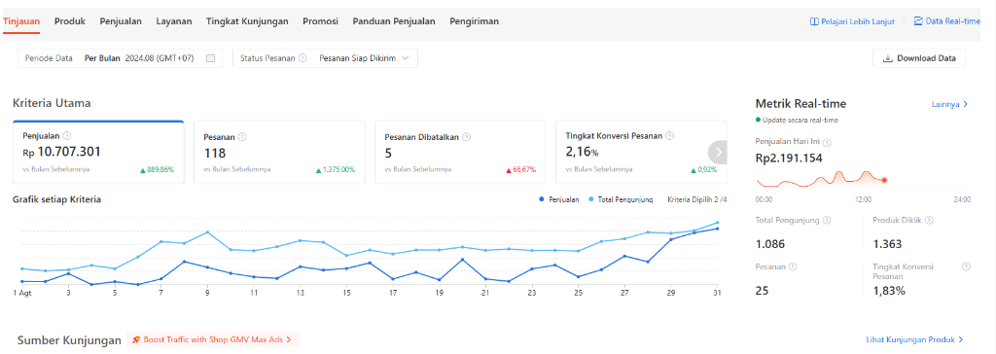Click the book icon beside Pelajari Lebih Lanjut
996x354 pixels.
click(x=814, y=21)
